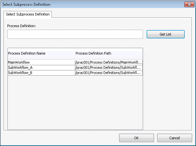The width and height of the screenshot is (196, 146).
Task: Sort by Process Definition Path column header
Action: [108, 54]
